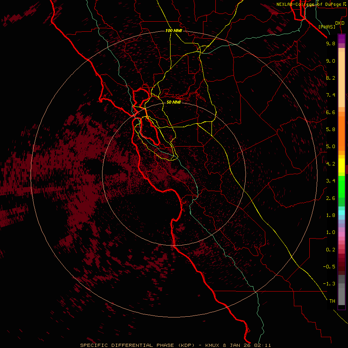Pick the cyan segment of the color bar
The image size is (348, 348).
(x=341, y=213)
